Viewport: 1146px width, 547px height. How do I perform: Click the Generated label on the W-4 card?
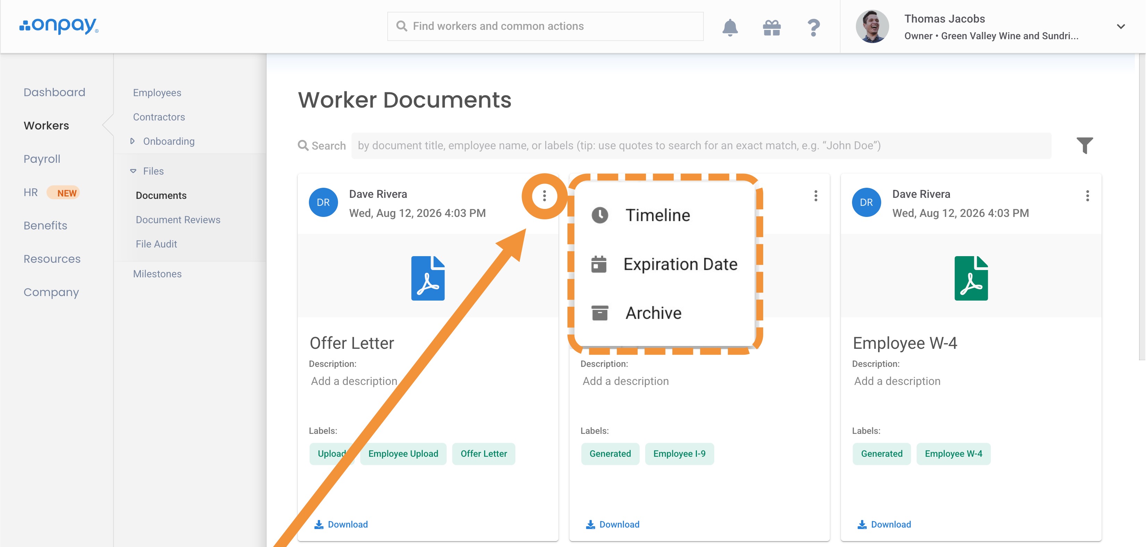pyautogui.click(x=881, y=454)
